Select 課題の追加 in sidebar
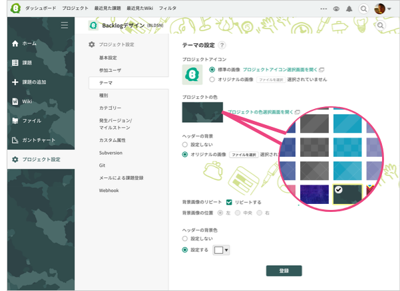 41,82
